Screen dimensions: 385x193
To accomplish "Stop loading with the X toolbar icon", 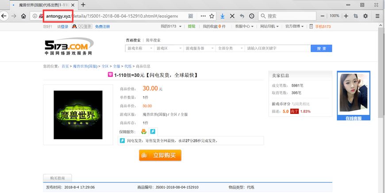I will 232,16.
